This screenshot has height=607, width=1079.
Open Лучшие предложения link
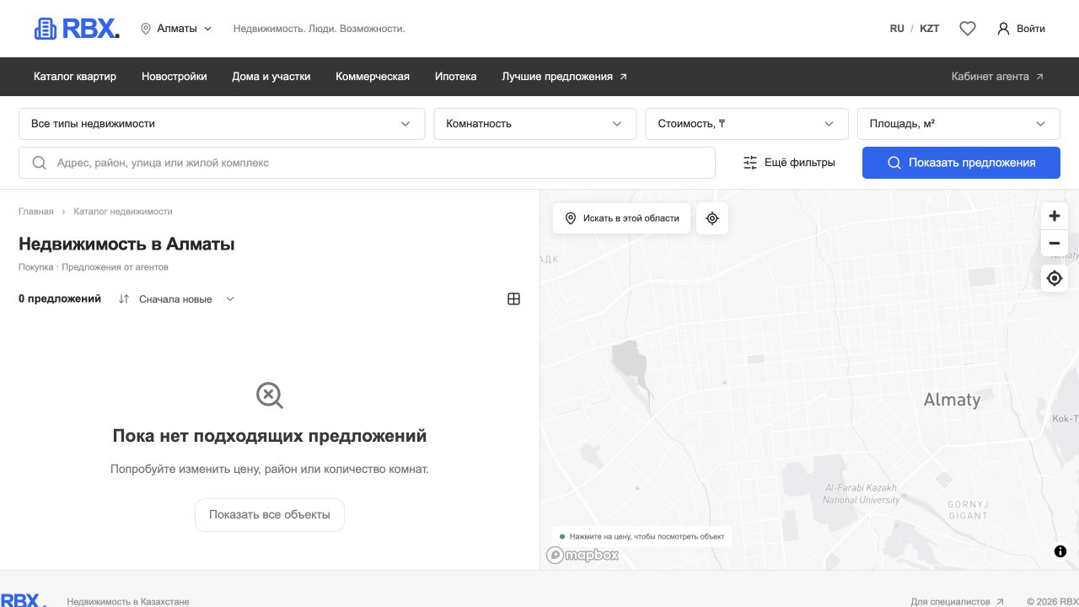565,76
